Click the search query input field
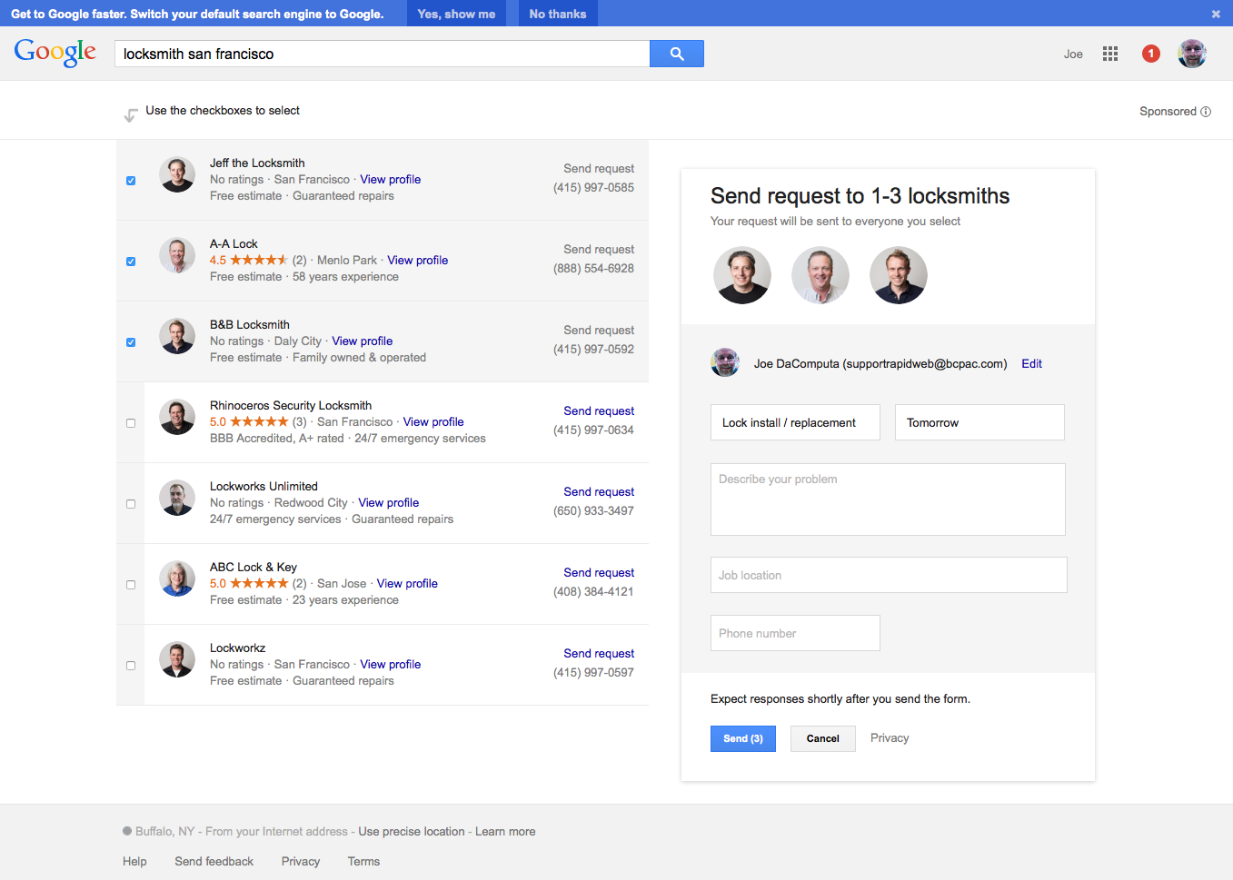 [x=382, y=54]
